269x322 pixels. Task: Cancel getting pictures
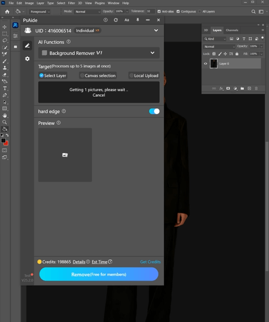pos(98,95)
